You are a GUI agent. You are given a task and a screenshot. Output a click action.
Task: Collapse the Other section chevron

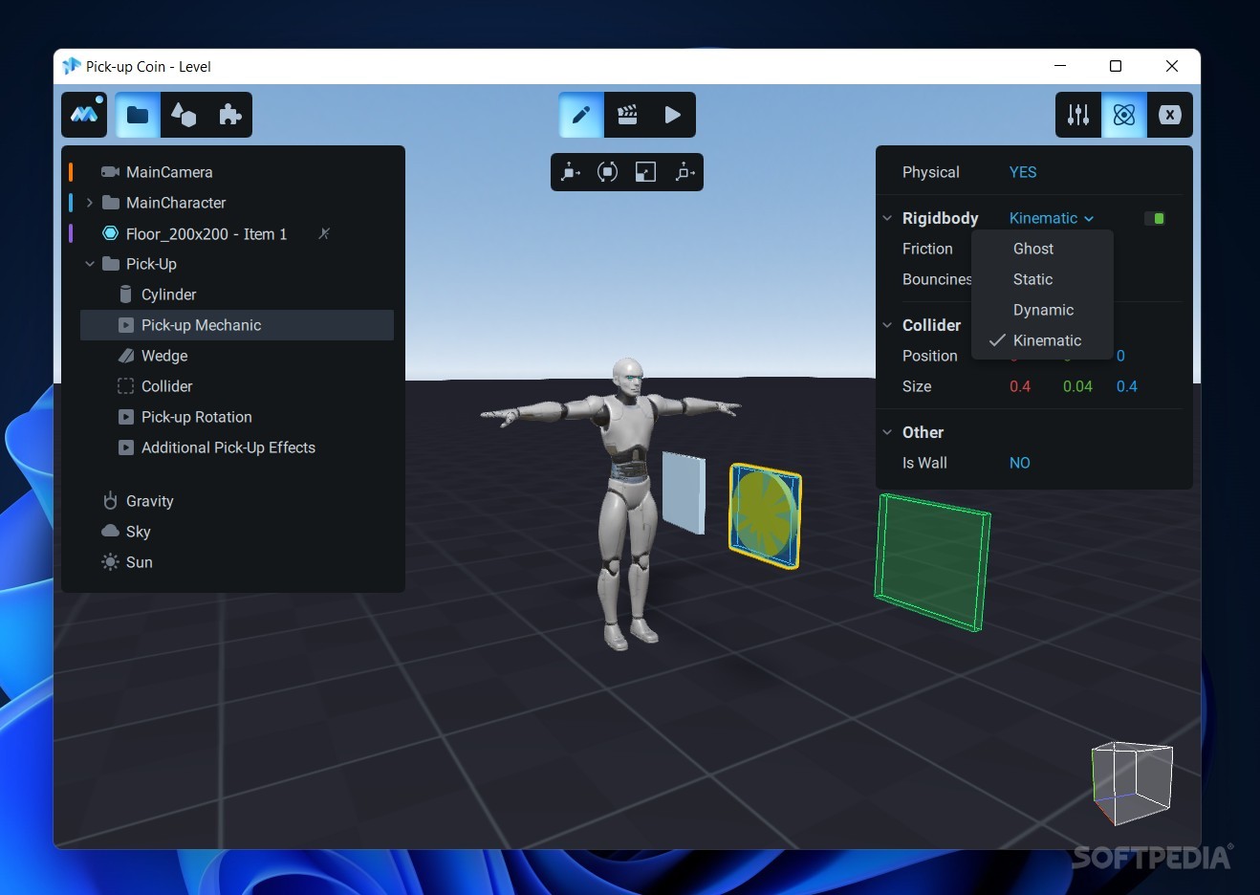(887, 432)
